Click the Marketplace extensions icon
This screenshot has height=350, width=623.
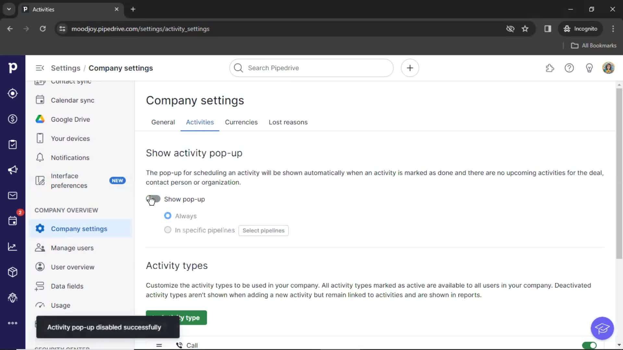coord(550,68)
